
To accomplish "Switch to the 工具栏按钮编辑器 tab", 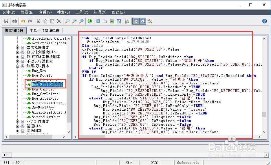I will 45,31.
